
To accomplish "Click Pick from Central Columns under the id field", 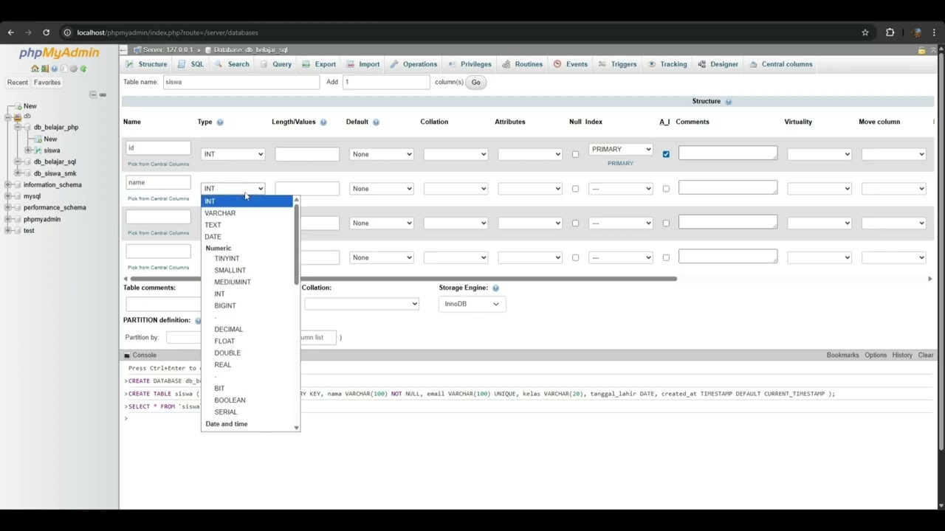I will [158, 164].
